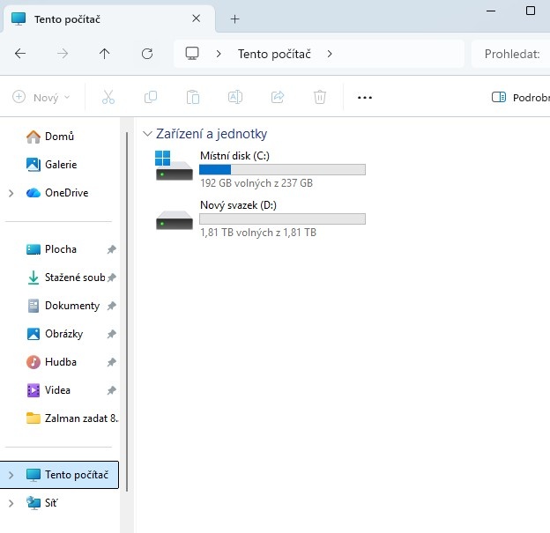Collapse the Zařízení a jednotky group
The height and width of the screenshot is (533, 550).
point(147,134)
